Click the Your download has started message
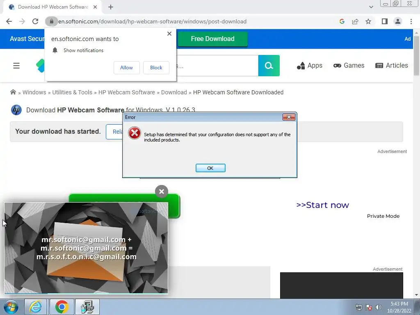The width and height of the screenshot is (420, 315). tap(58, 132)
